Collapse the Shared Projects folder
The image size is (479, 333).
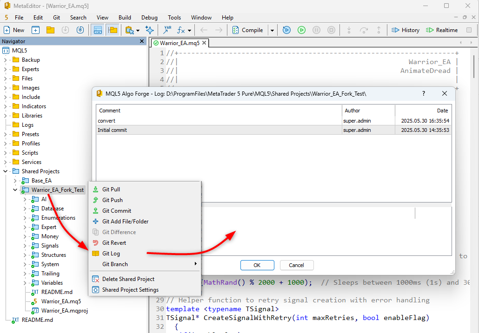coord(5,171)
